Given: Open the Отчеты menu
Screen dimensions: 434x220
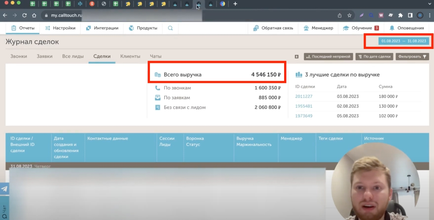Looking at the screenshot, I should 23,28.
